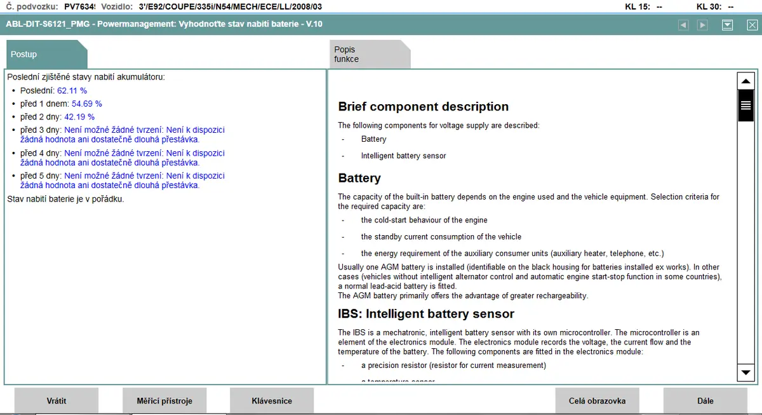The width and height of the screenshot is (762, 415).
Task: Continue with the Dále button
Action: (x=705, y=401)
